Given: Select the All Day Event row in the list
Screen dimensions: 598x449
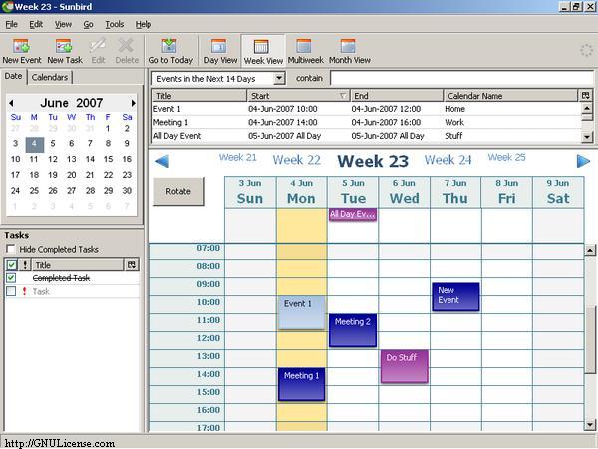Looking at the screenshot, I should tap(366, 136).
